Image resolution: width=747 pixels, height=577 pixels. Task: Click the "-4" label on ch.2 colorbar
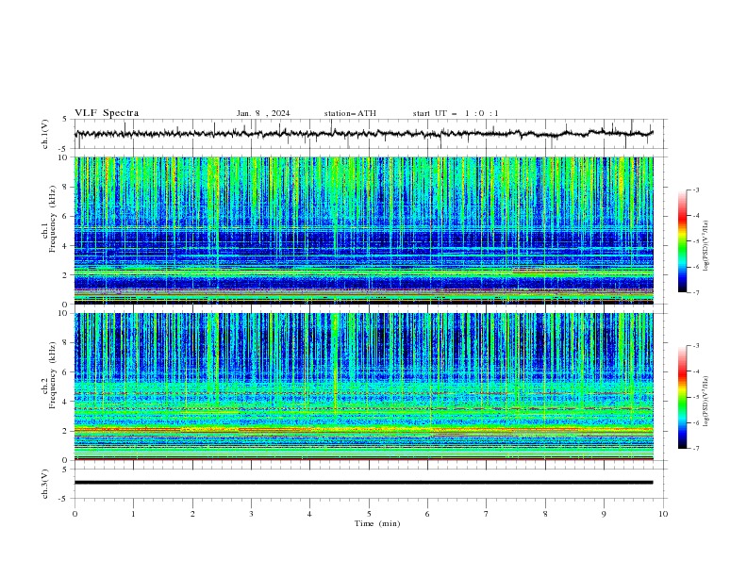tap(696, 371)
